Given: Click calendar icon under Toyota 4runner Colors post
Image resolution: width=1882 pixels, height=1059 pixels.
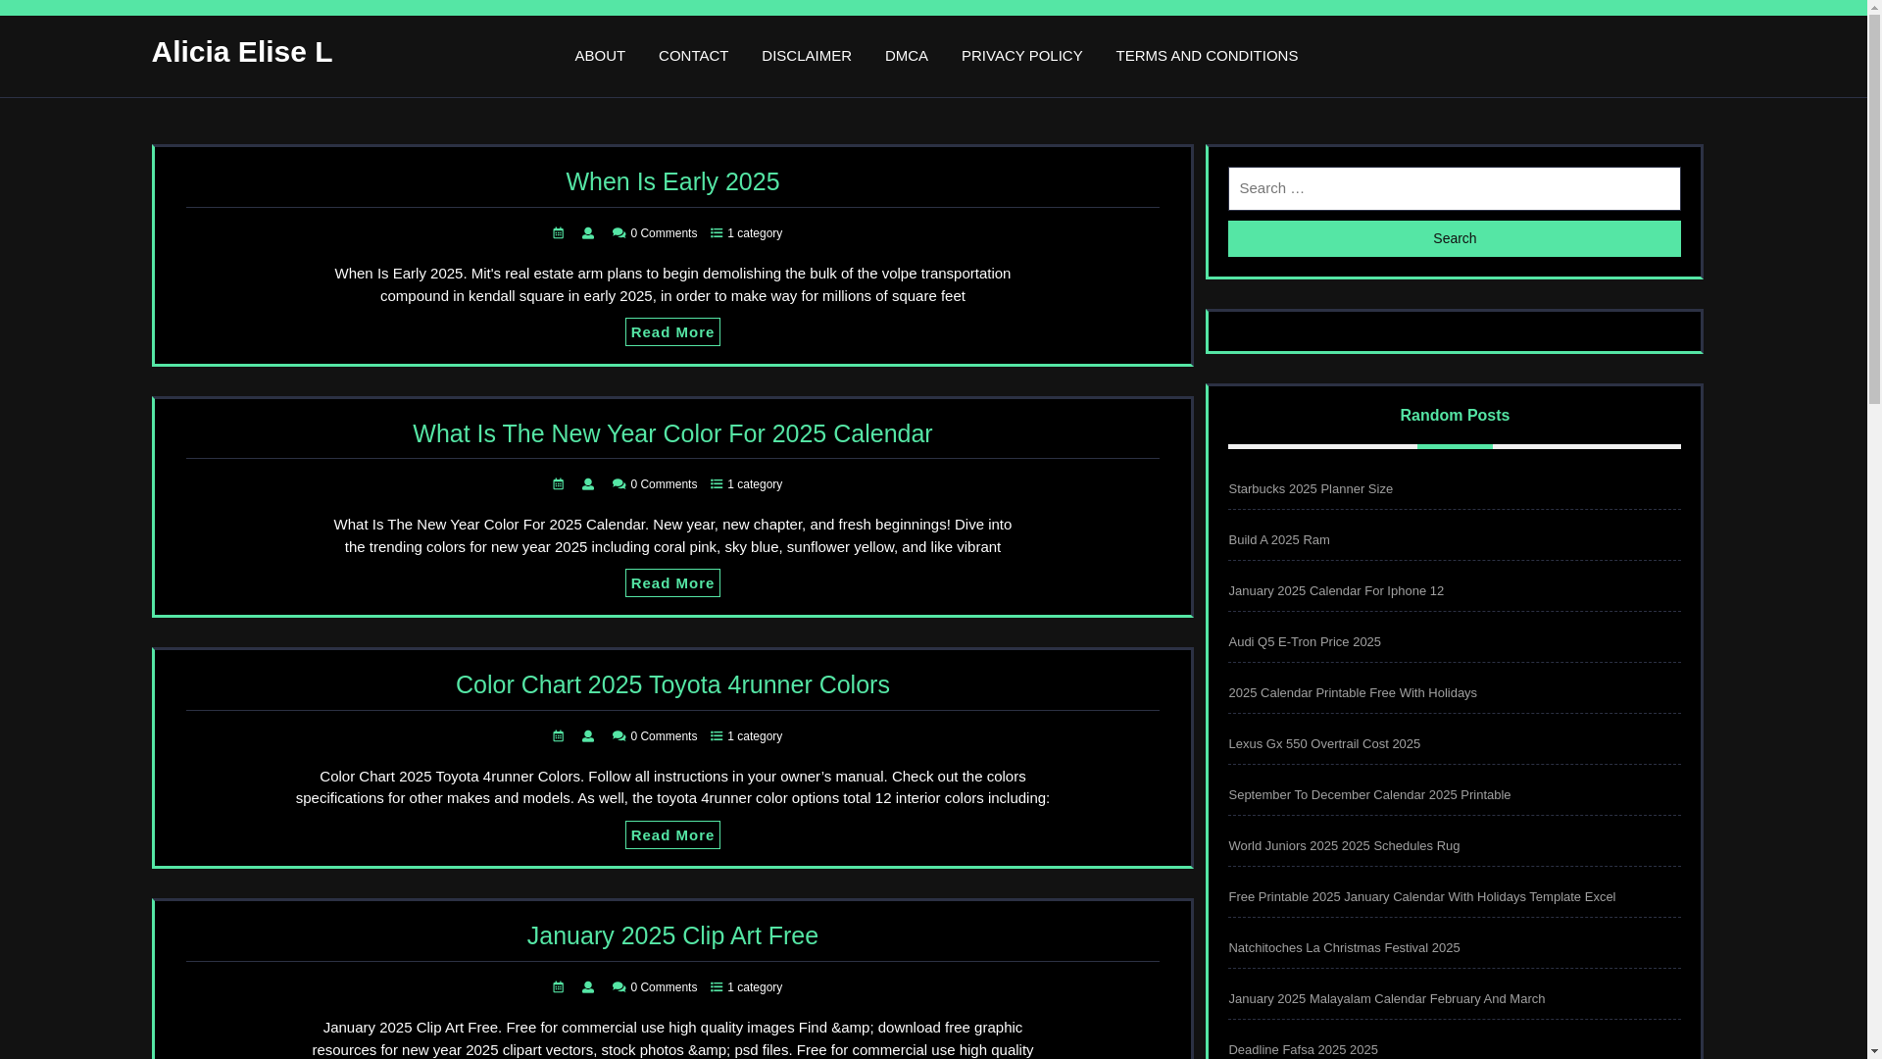Looking at the screenshot, I should point(559,736).
